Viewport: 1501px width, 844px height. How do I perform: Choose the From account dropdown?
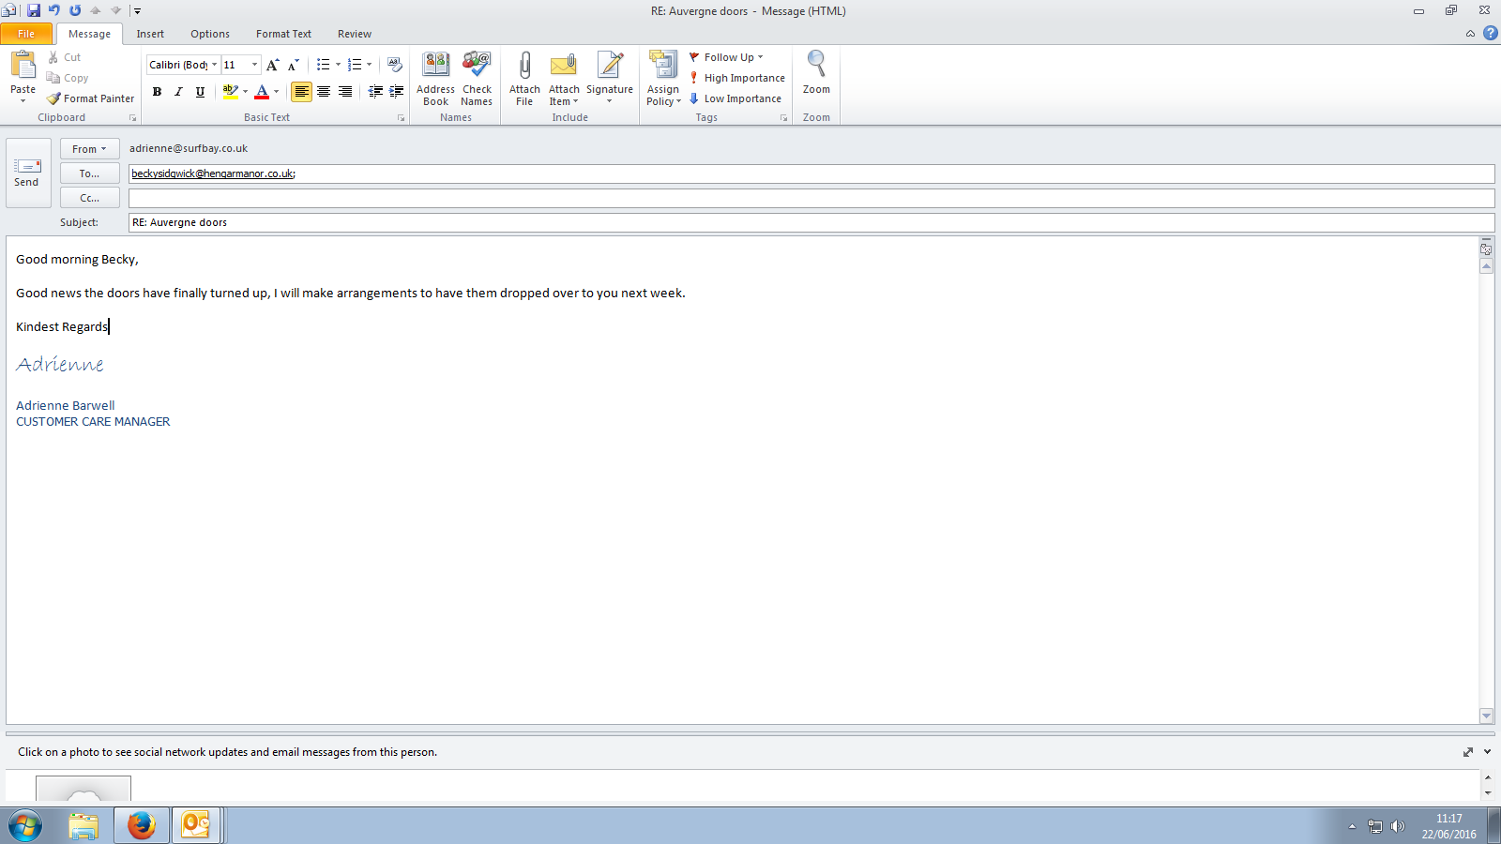[x=90, y=149]
